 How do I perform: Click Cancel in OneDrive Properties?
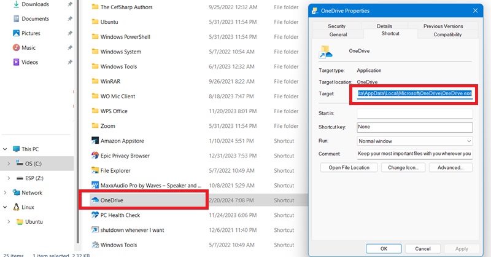coord(423,248)
